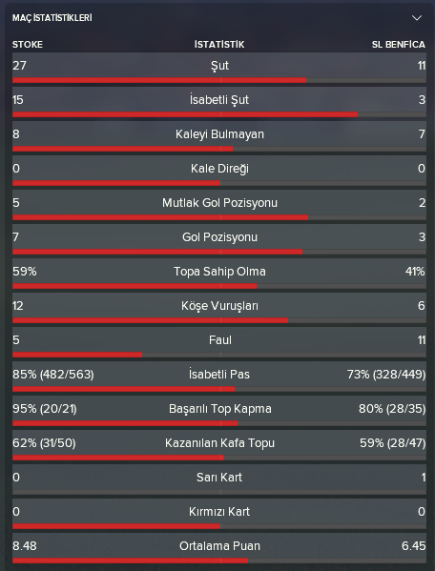435x571 pixels.
Task: Collapse the Maç İstatistikleri panel chevron
Action: pos(417,17)
